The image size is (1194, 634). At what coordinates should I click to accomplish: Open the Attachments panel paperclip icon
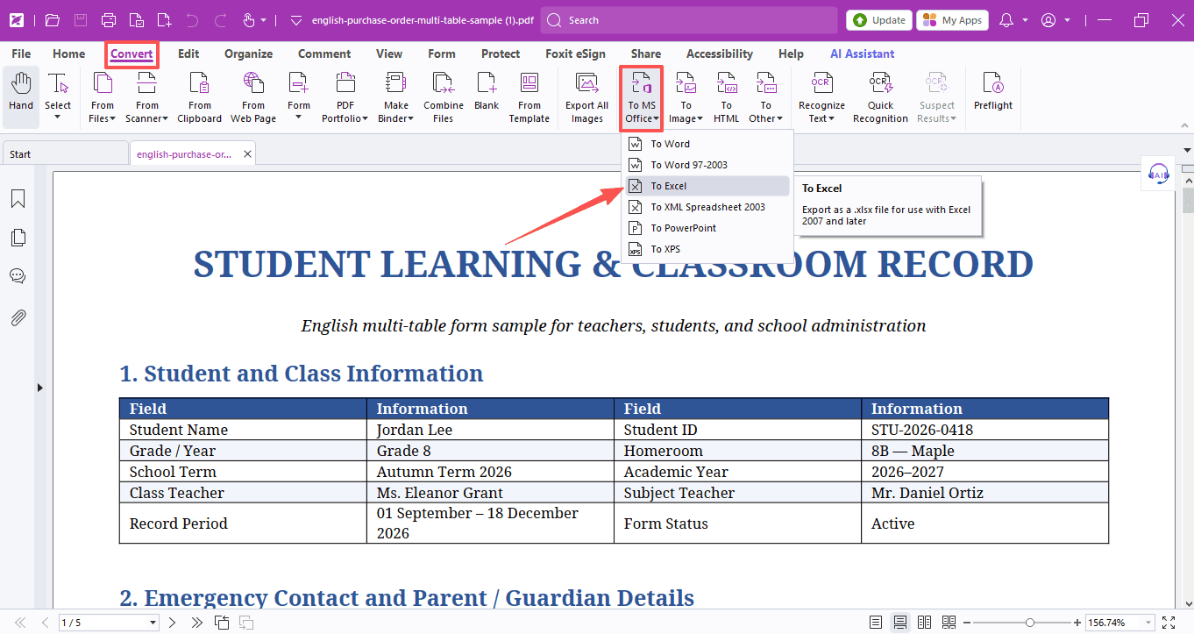tap(18, 317)
